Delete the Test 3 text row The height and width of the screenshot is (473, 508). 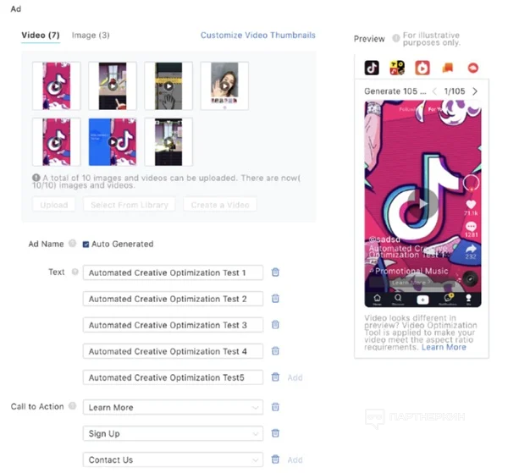click(275, 325)
